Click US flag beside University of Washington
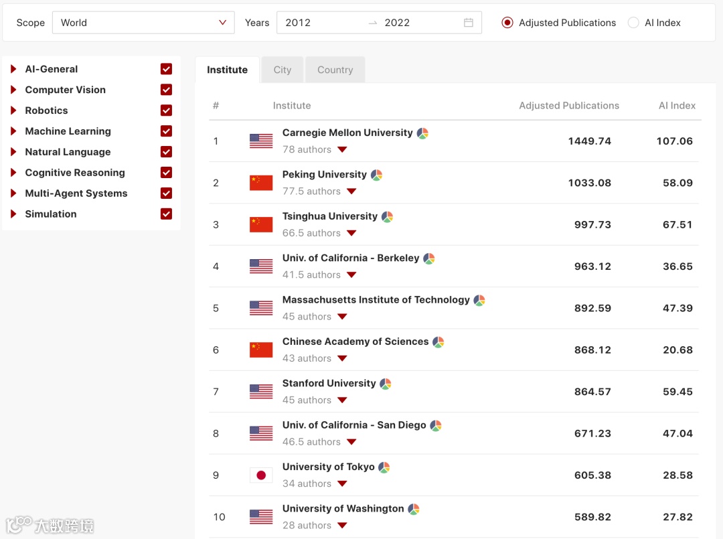The height and width of the screenshot is (539, 723). [261, 517]
